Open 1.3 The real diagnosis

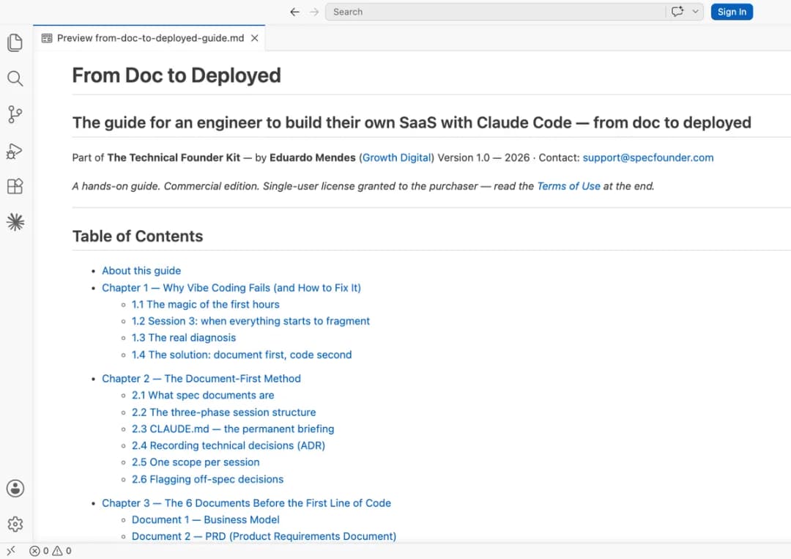pyautogui.click(x=184, y=338)
